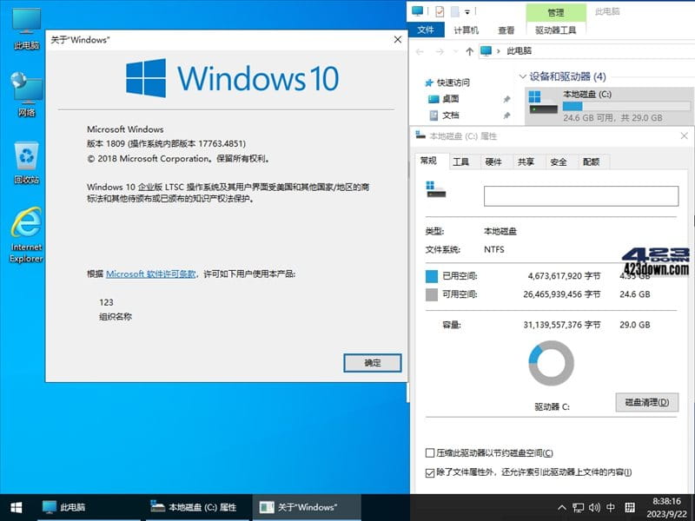Collapse 设备和驱动器 group chevron
Screen dimensions: 695x521
pos(521,76)
